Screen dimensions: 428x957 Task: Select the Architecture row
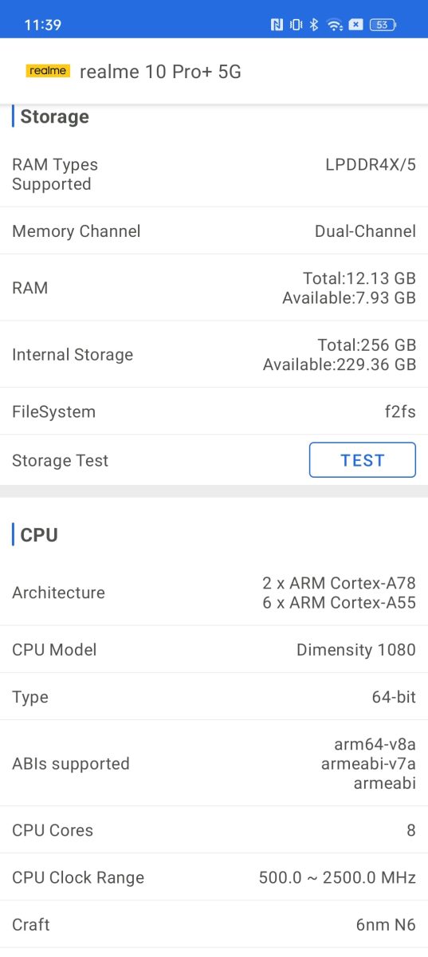(214, 593)
